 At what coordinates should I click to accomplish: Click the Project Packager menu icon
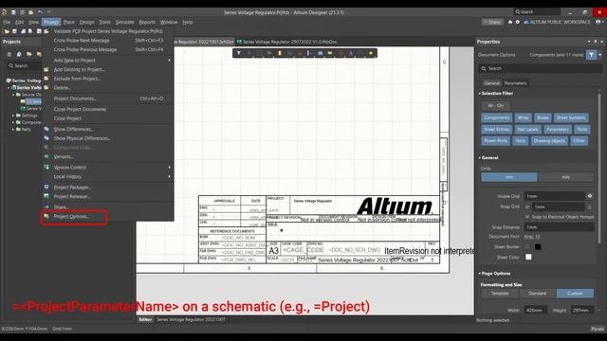(46, 188)
